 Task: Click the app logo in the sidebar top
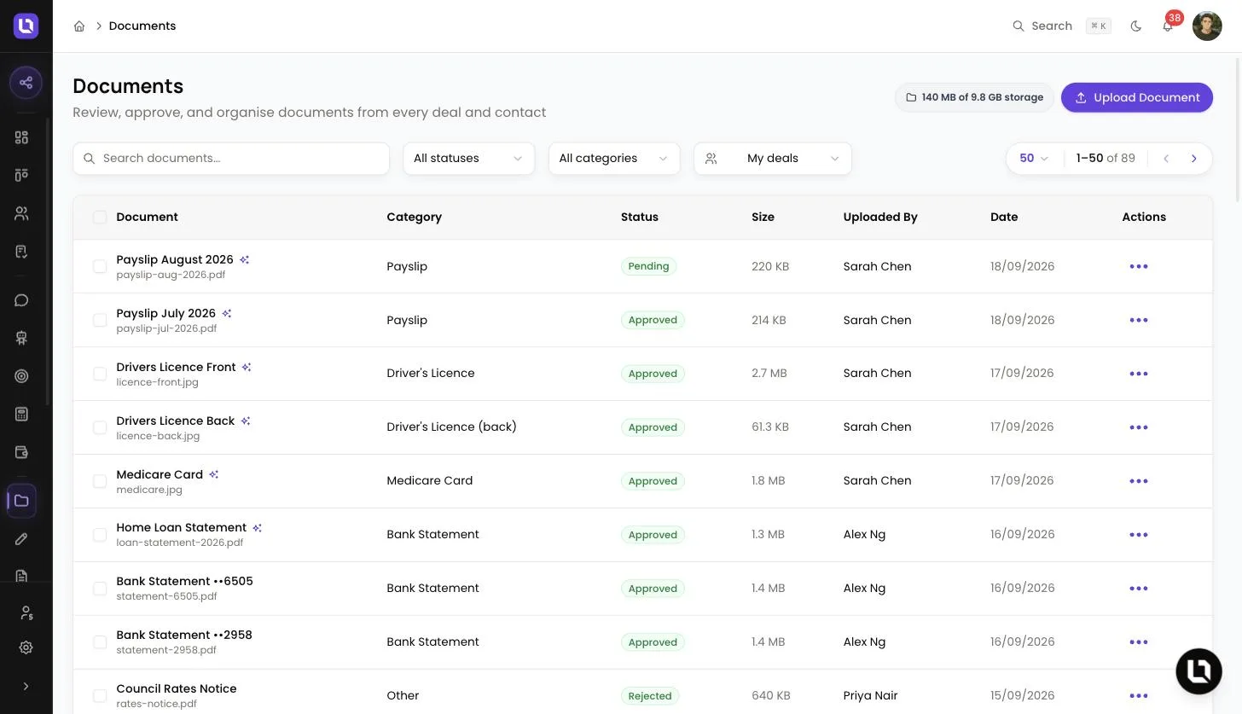coord(26,26)
